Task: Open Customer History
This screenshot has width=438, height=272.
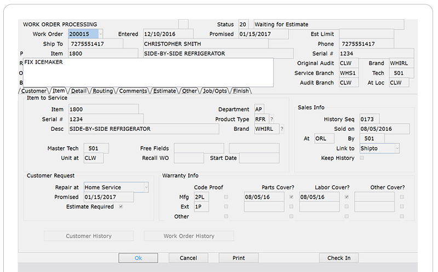Action: coord(89,236)
